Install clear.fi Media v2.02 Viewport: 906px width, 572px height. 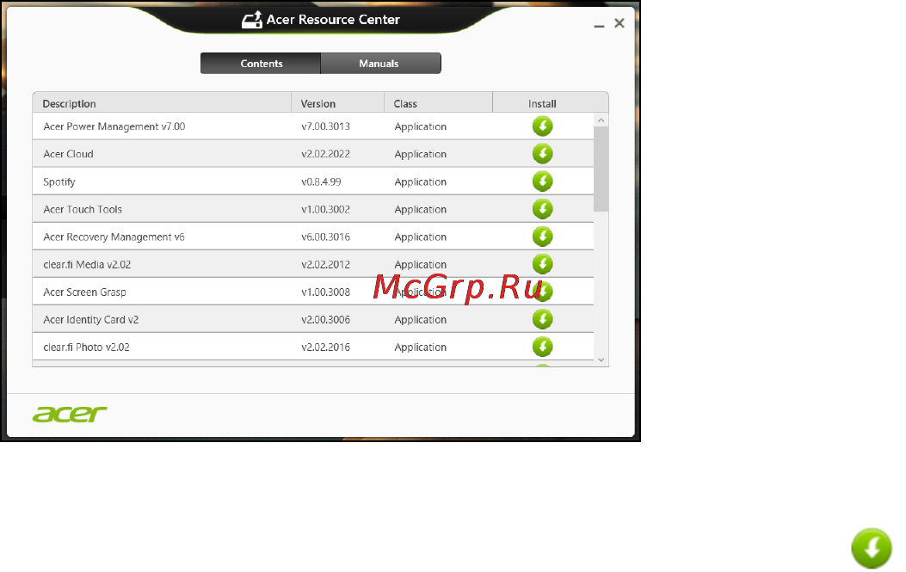click(543, 264)
